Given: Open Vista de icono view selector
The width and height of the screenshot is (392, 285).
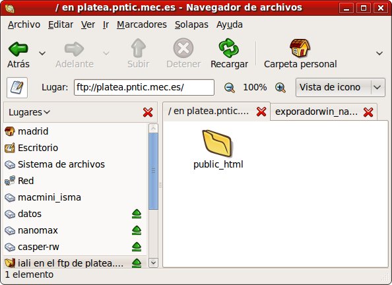Looking at the screenshot, I should click(341, 87).
